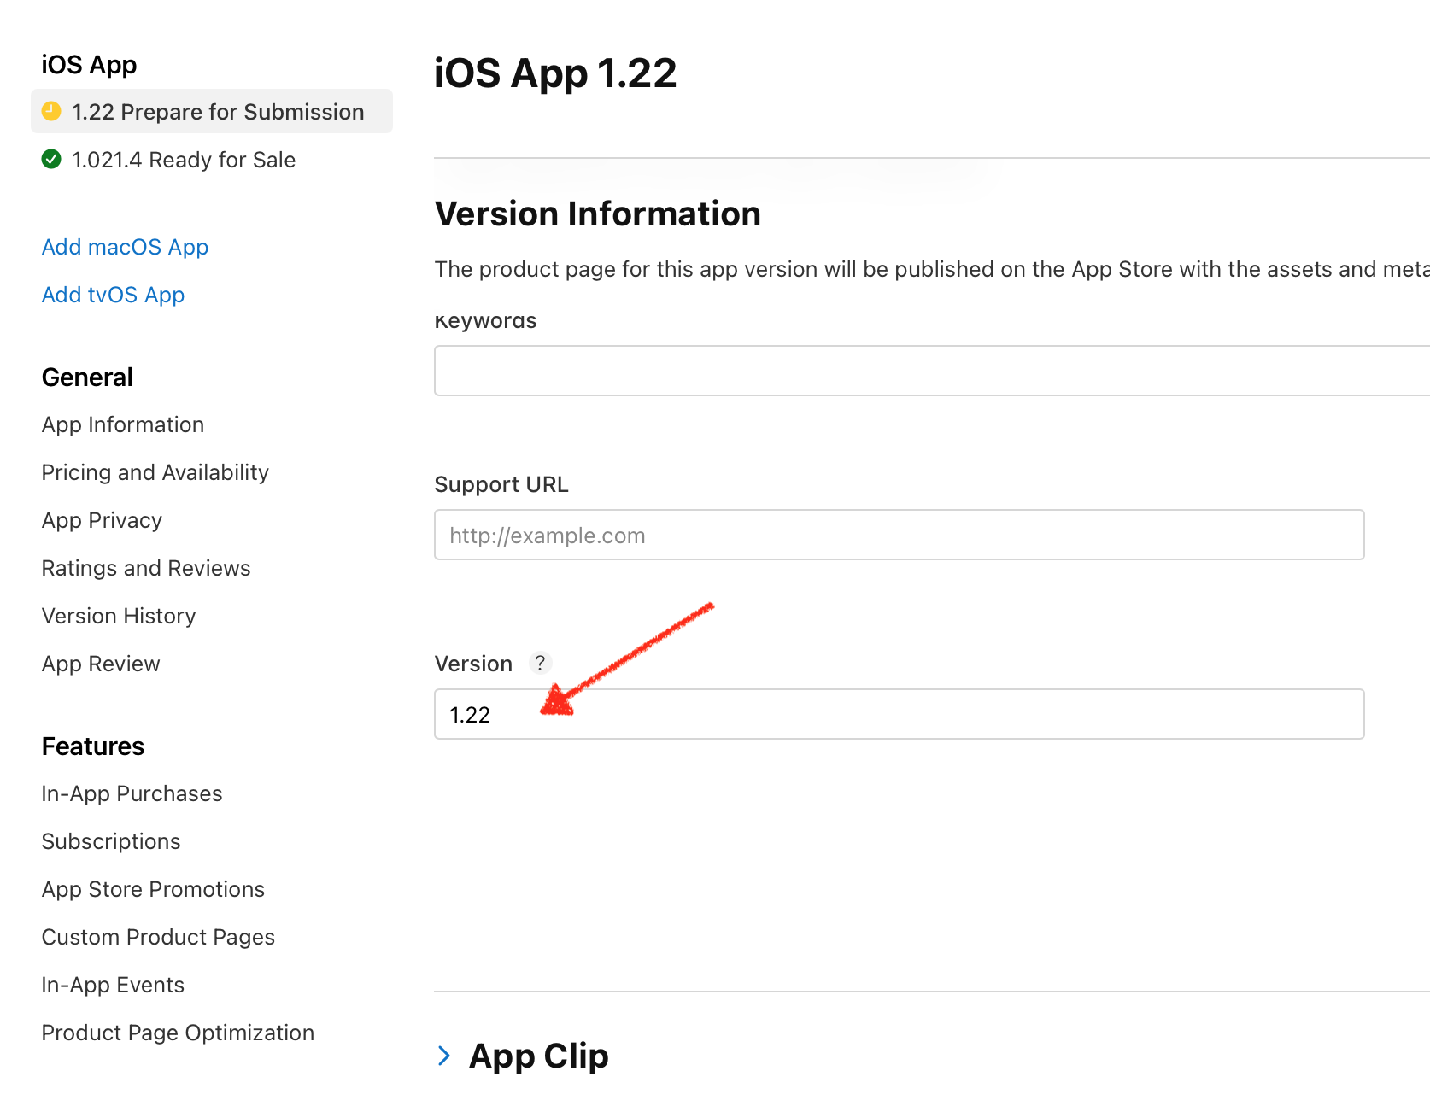Screen dimensions: 1430x1112
Task: Click the Version help question mark icon
Action: coord(540,663)
